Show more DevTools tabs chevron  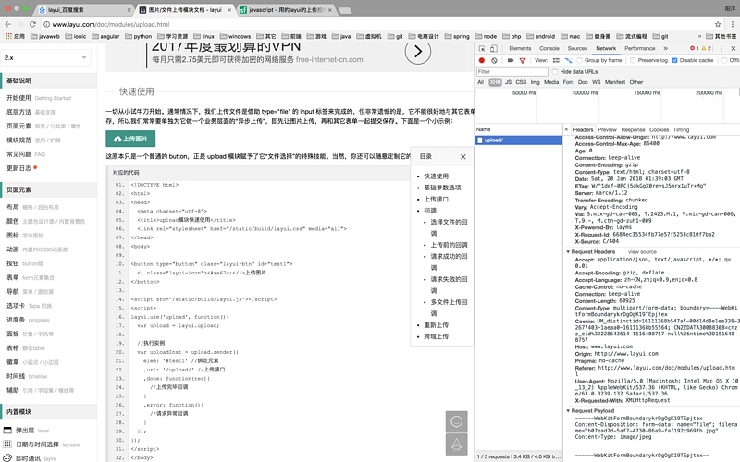[665, 49]
